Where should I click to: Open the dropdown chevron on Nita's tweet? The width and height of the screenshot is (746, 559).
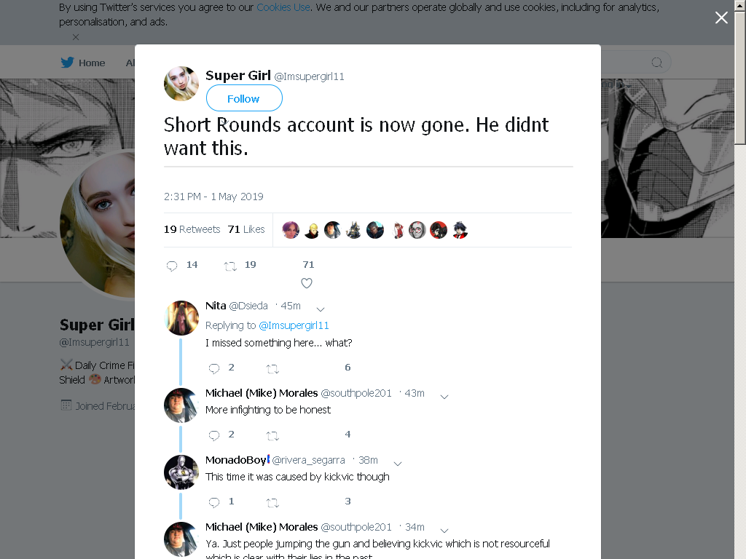click(x=321, y=309)
